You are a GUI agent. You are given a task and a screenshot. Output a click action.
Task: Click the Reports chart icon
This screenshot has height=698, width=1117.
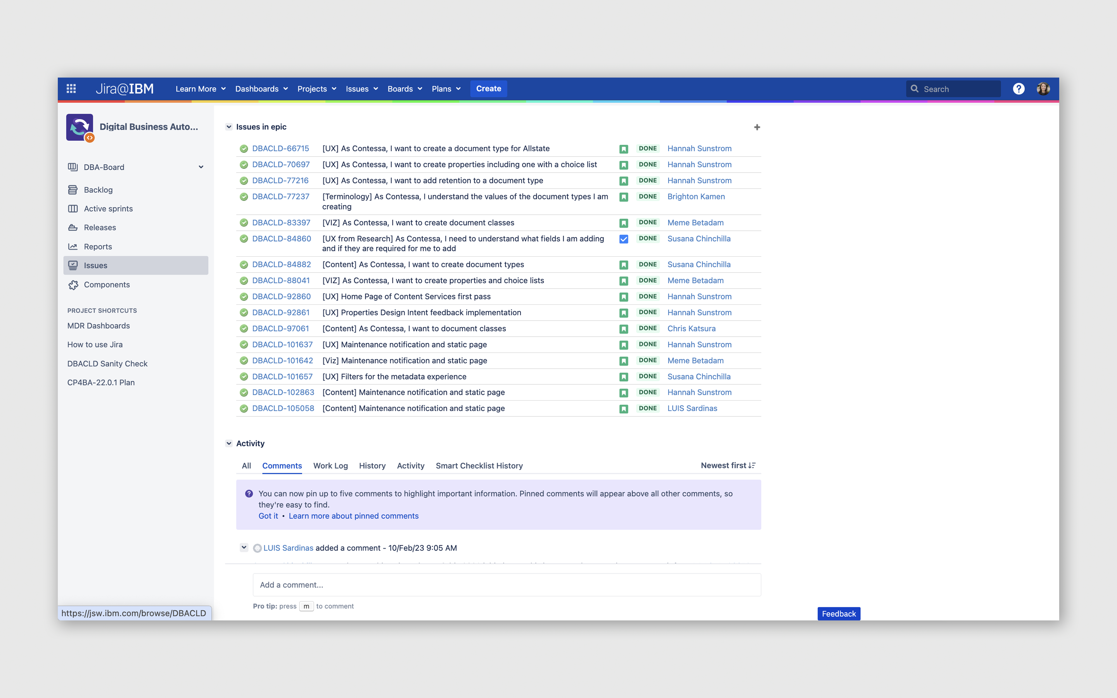coord(73,247)
